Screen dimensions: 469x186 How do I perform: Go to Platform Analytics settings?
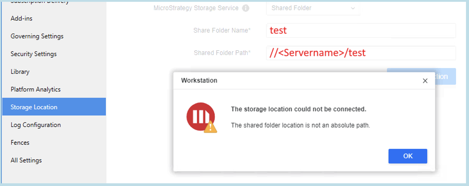click(35, 89)
